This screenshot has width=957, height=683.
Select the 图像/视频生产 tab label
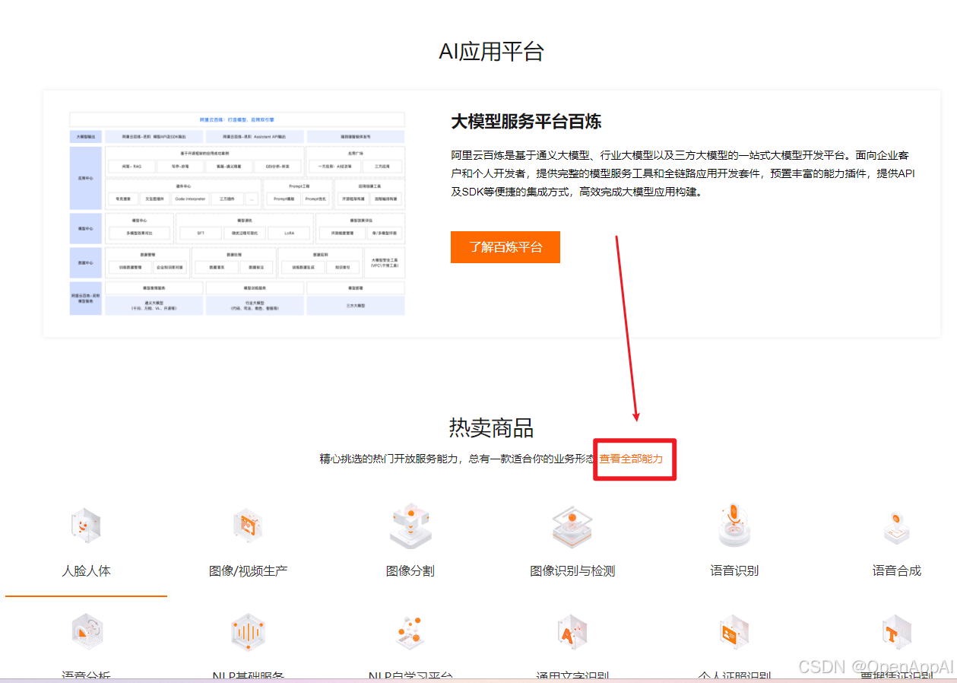(x=248, y=570)
